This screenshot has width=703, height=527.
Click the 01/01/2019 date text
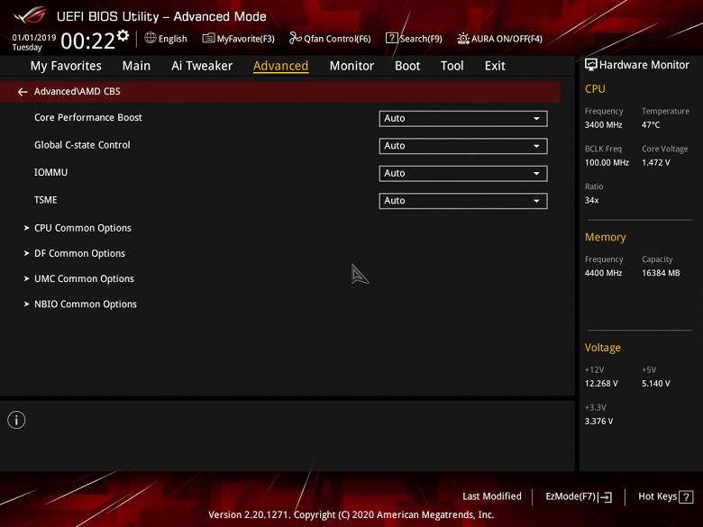tap(34, 37)
